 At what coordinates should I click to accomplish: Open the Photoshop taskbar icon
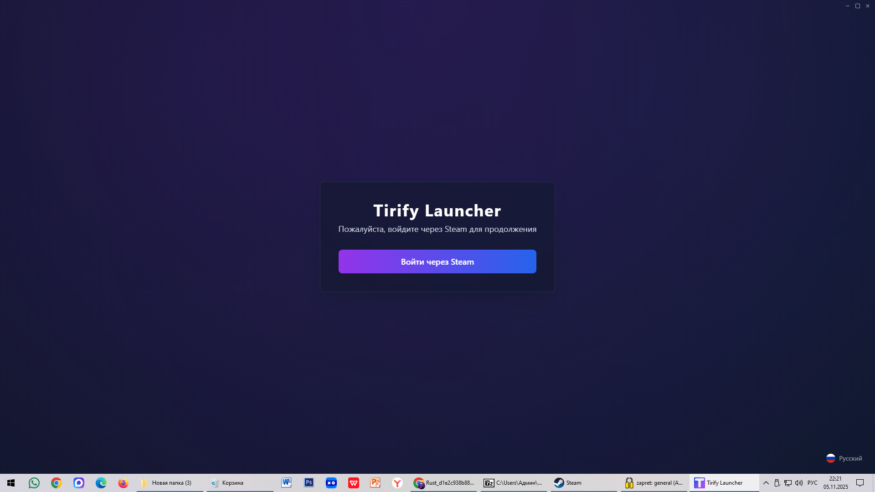coord(309,483)
